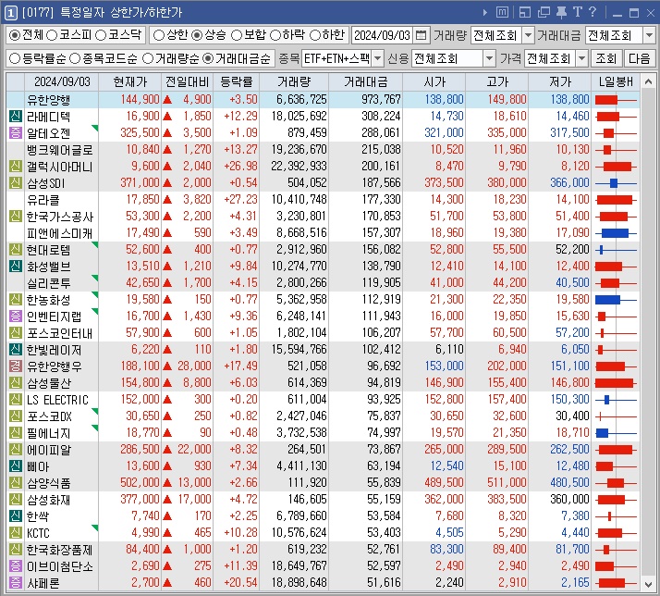Click the 증 badge beside 인벤티지랩
Viewport: 660px width, 596px height.
tap(16, 317)
